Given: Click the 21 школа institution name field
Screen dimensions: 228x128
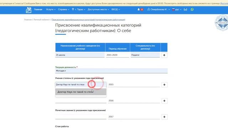Looking at the screenshot, I should [80, 55].
